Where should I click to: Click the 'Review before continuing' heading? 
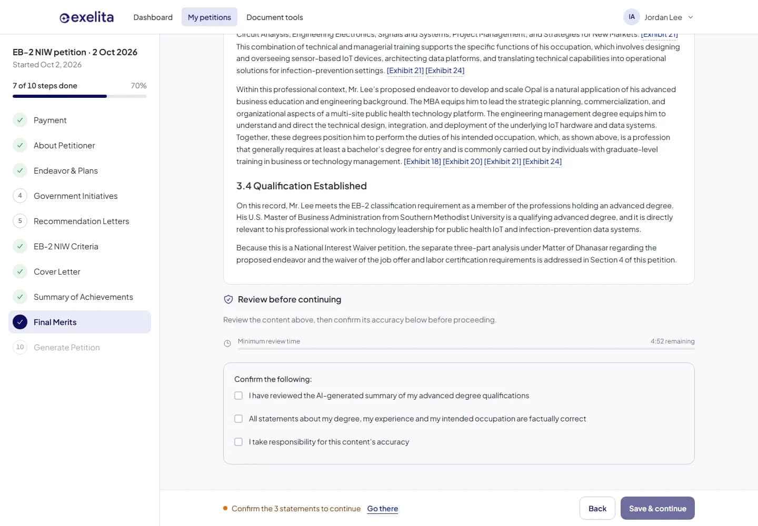click(290, 299)
